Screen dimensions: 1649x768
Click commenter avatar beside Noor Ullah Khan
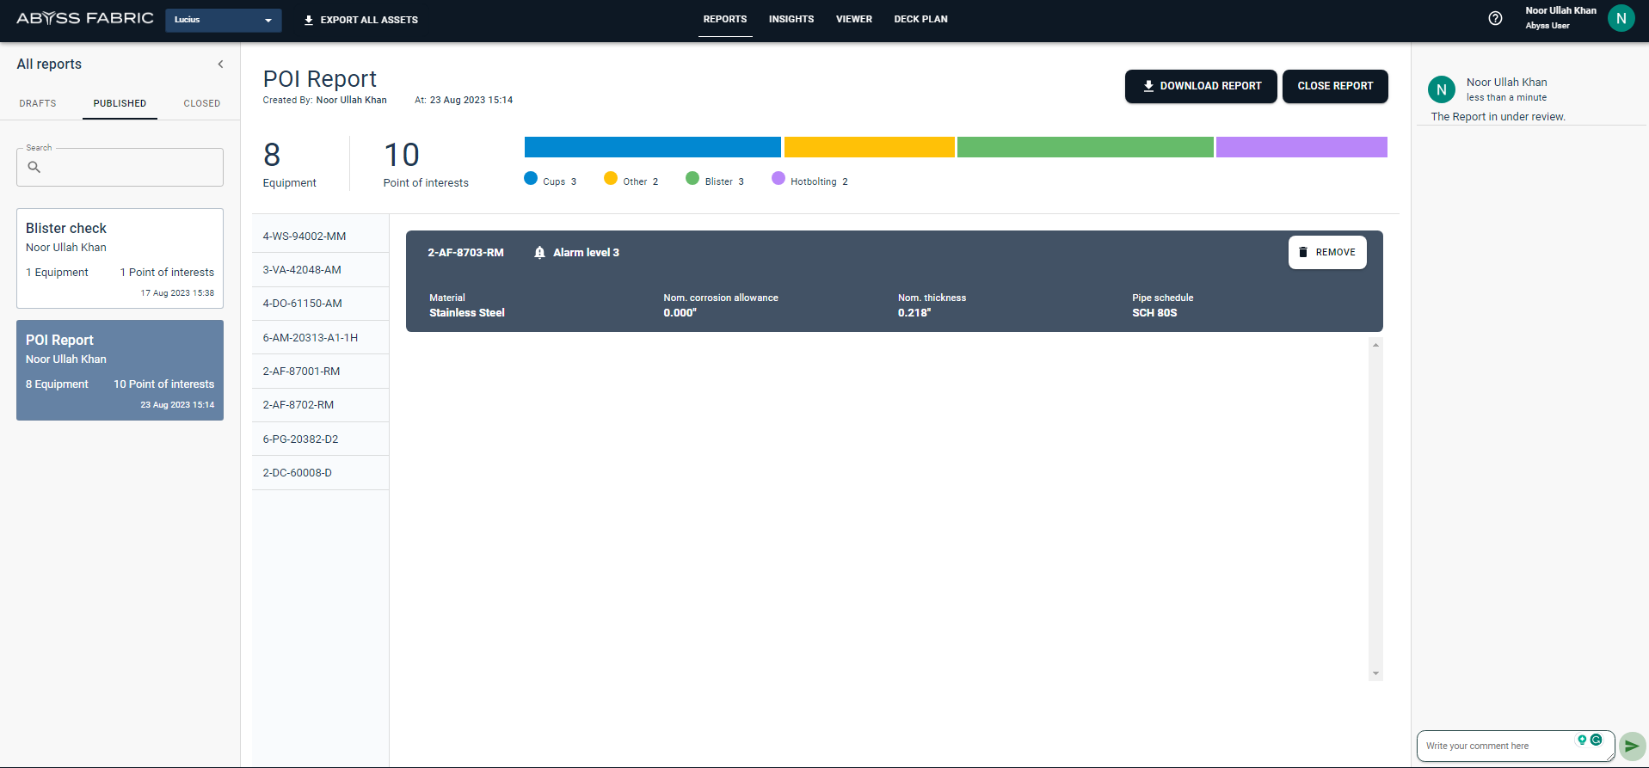click(x=1441, y=89)
